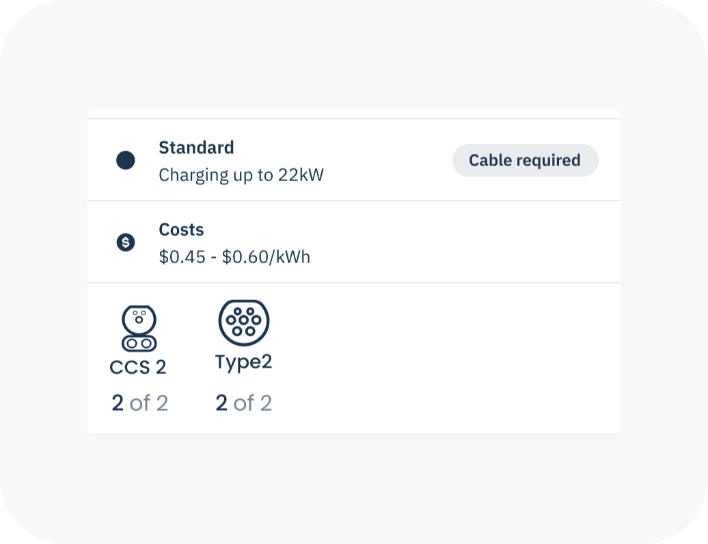Click the Type2 label
708x544 pixels.
pos(243,362)
